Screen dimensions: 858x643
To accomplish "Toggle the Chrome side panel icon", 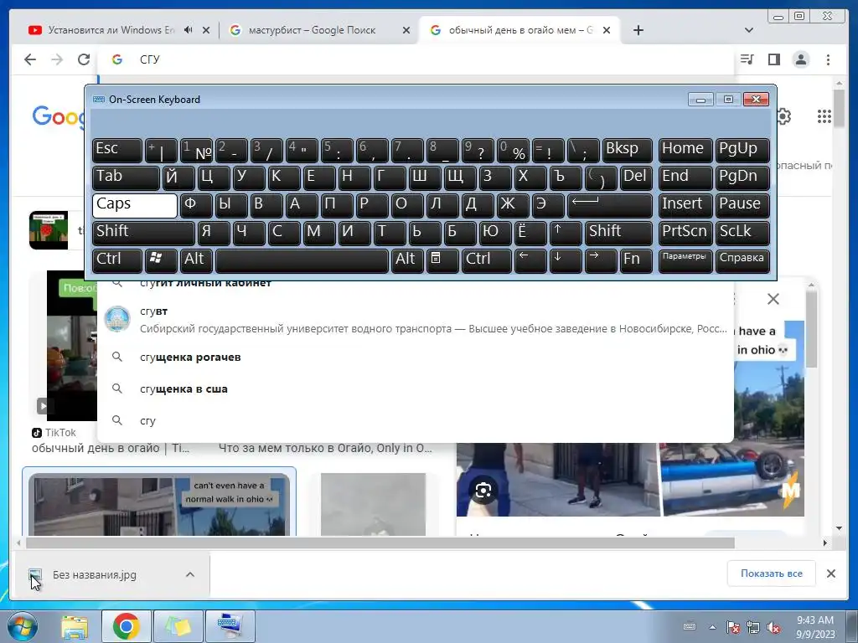I will click(773, 59).
